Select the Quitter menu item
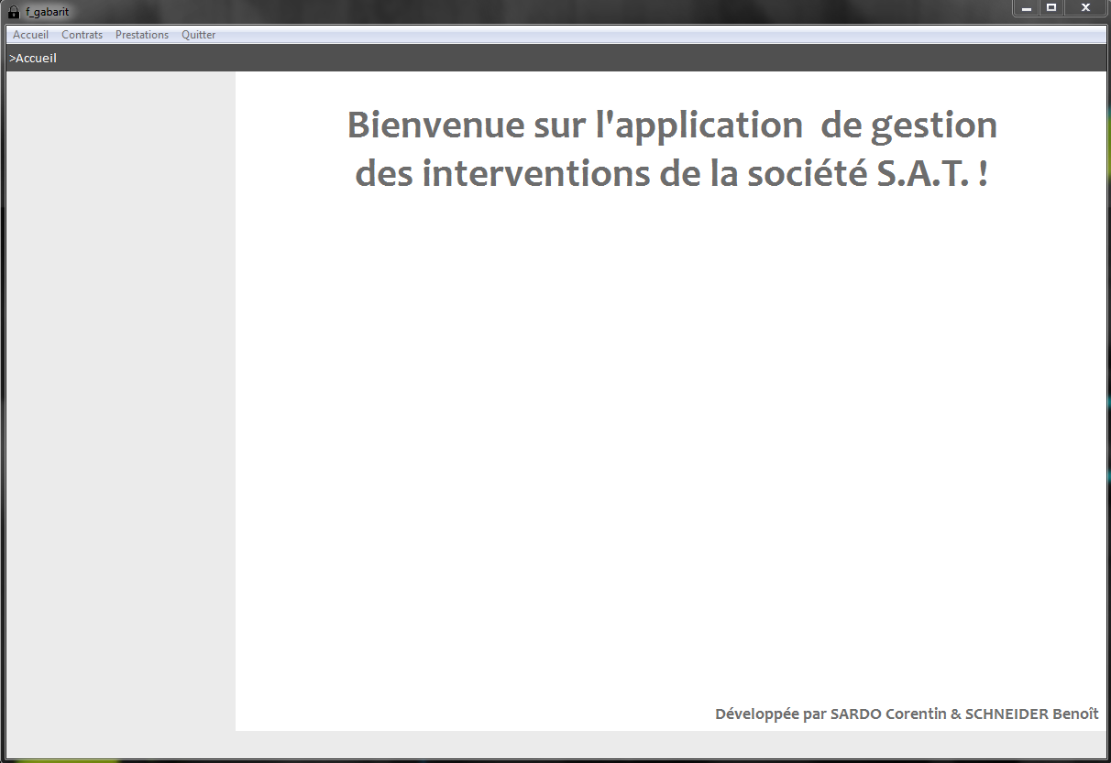Image resolution: width=1111 pixels, height=763 pixels. pyautogui.click(x=199, y=35)
